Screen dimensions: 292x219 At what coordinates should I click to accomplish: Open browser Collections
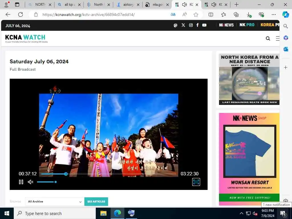click(x=236, y=15)
